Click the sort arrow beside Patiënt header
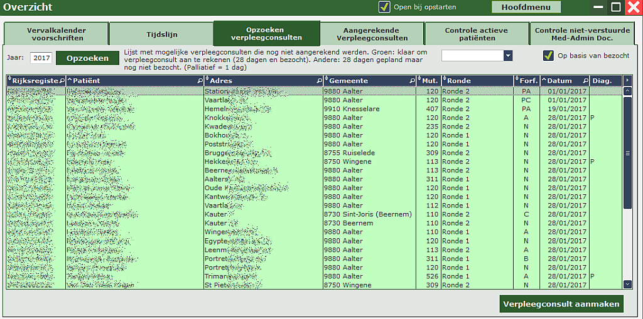This screenshot has height=319, width=643. click(70, 80)
